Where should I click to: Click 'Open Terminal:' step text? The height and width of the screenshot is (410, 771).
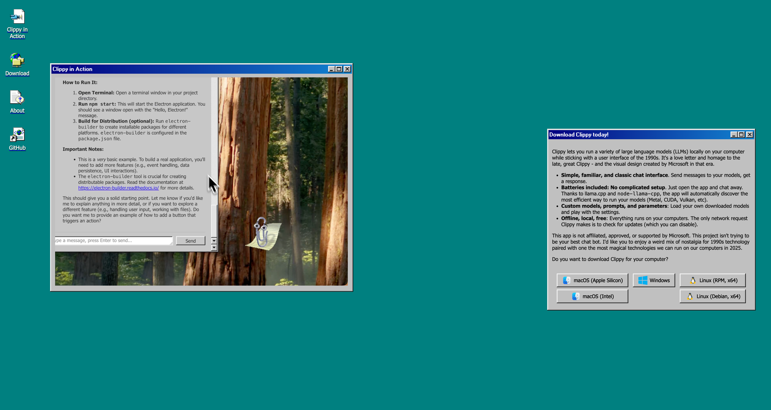click(x=96, y=93)
